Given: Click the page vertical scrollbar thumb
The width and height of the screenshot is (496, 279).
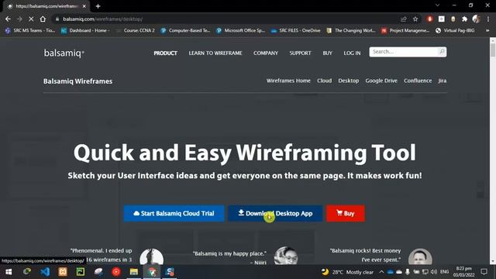Looking at the screenshot, I should point(493,50).
